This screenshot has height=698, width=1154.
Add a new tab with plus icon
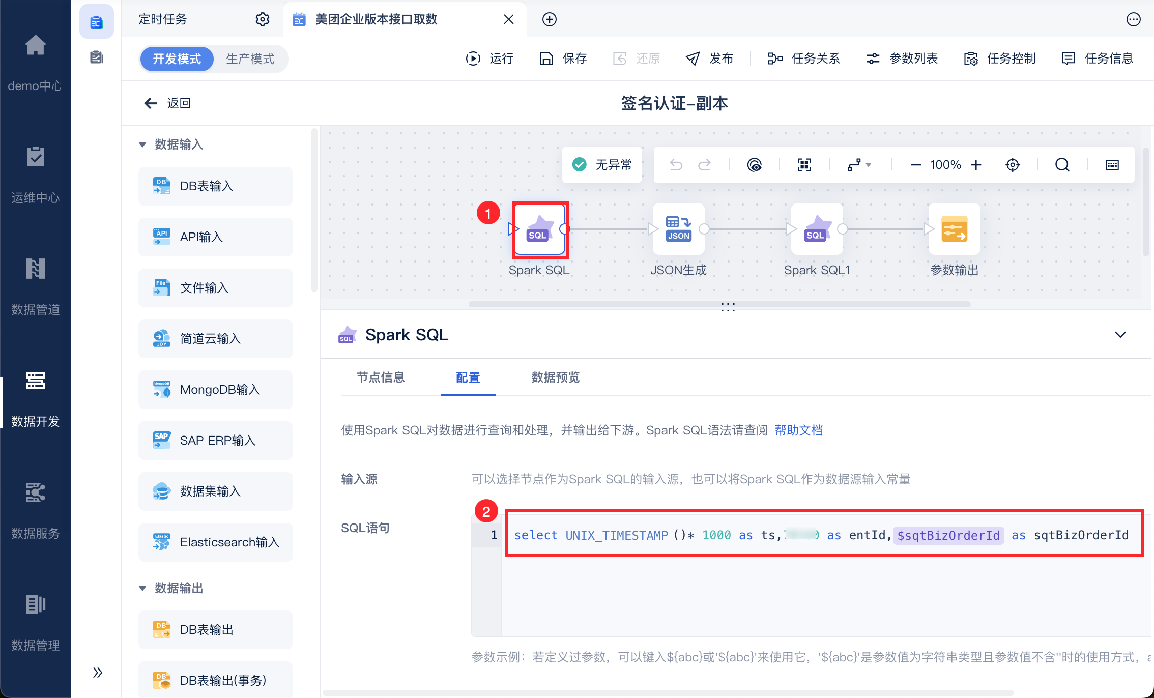click(x=549, y=19)
